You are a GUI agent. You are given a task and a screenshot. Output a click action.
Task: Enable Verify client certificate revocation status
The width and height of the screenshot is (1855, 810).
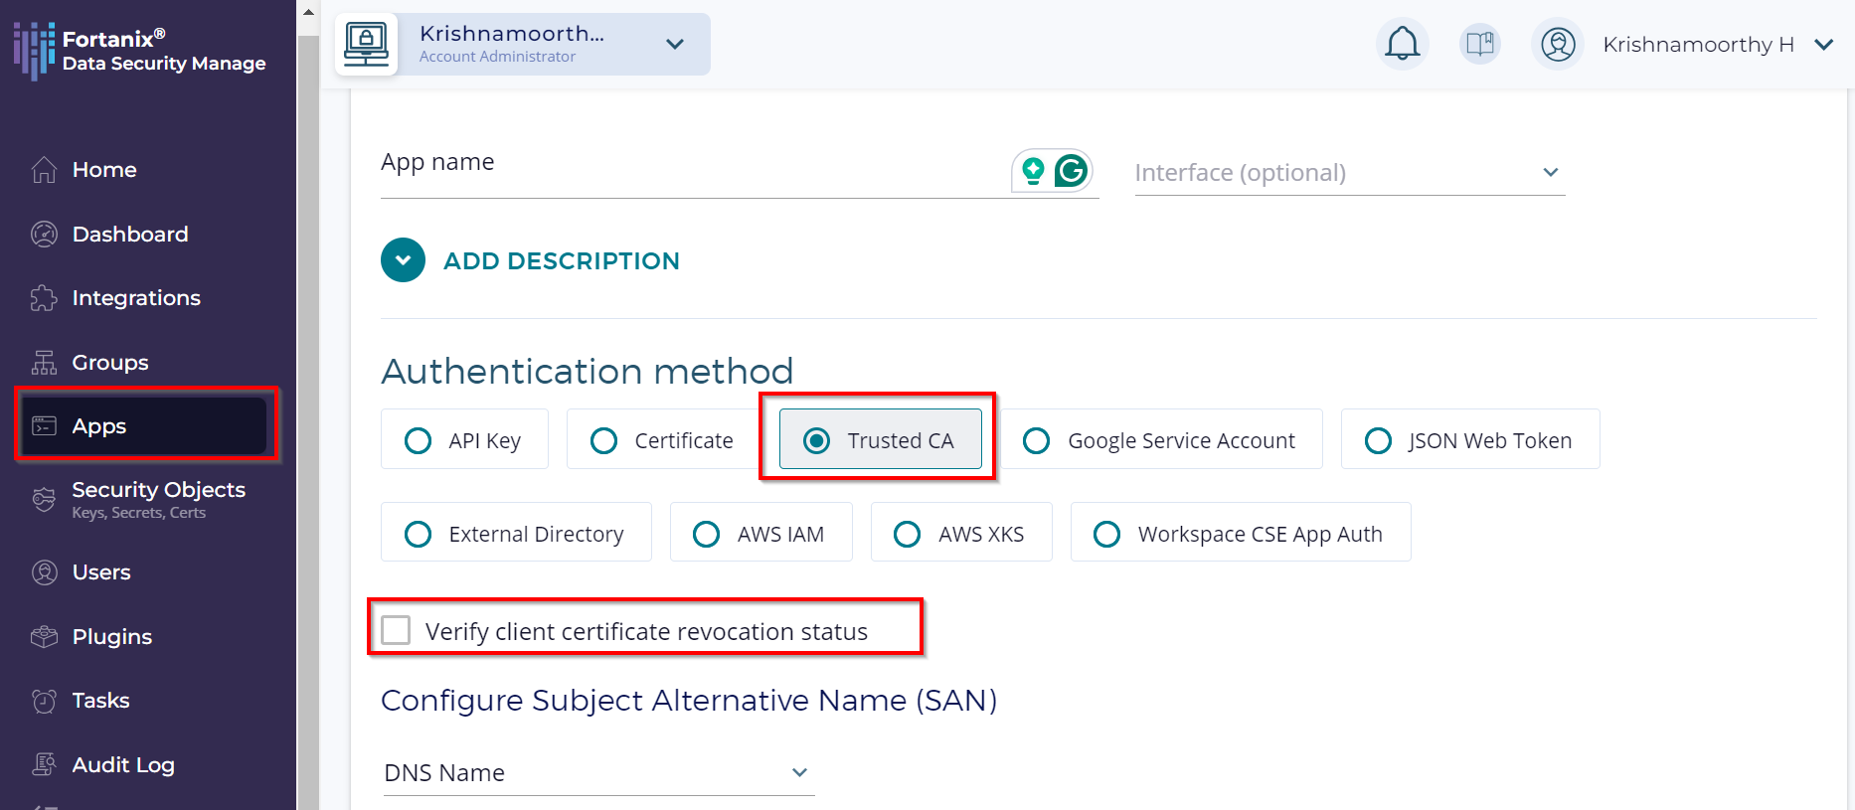click(x=397, y=630)
